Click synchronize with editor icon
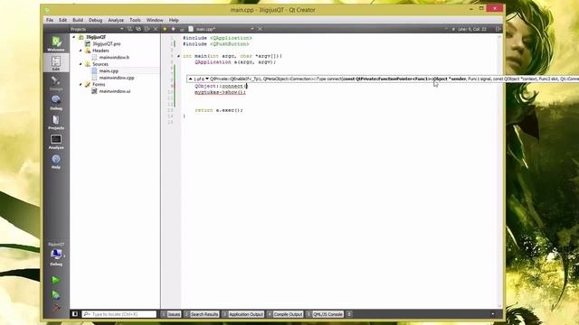The image size is (579, 325). point(138,29)
